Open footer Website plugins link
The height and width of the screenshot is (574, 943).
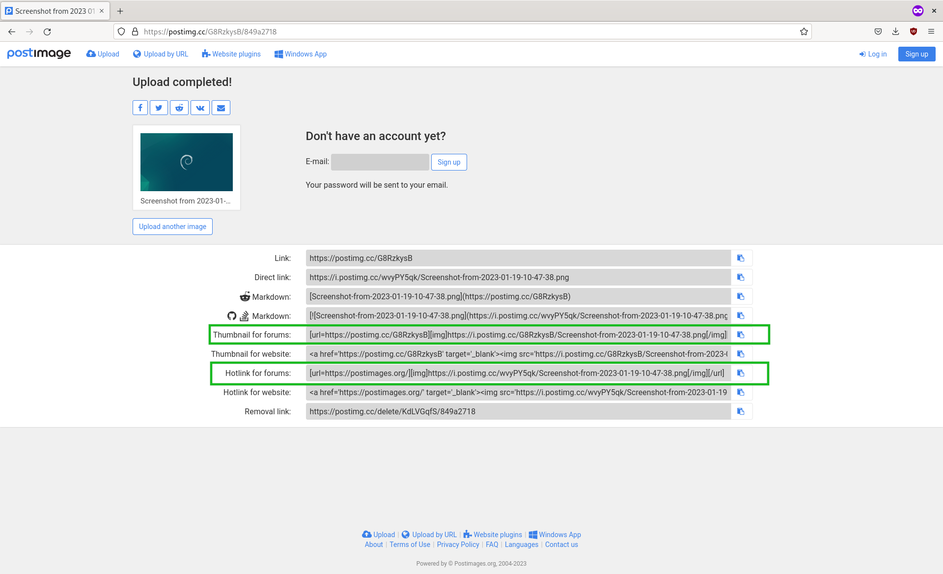pyautogui.click(x=493, y=535)
